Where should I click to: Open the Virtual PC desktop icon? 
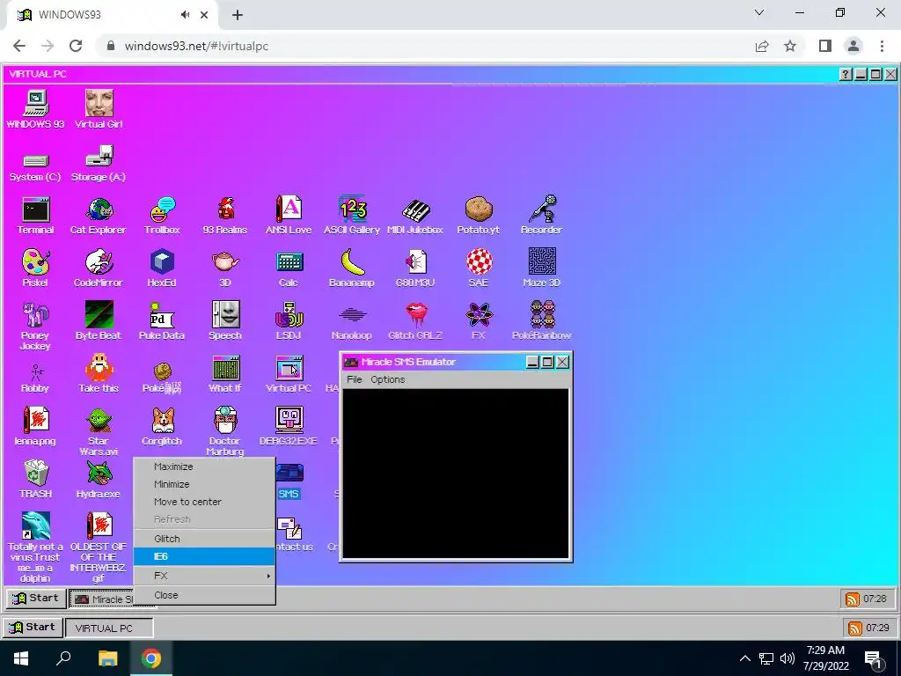289,373
